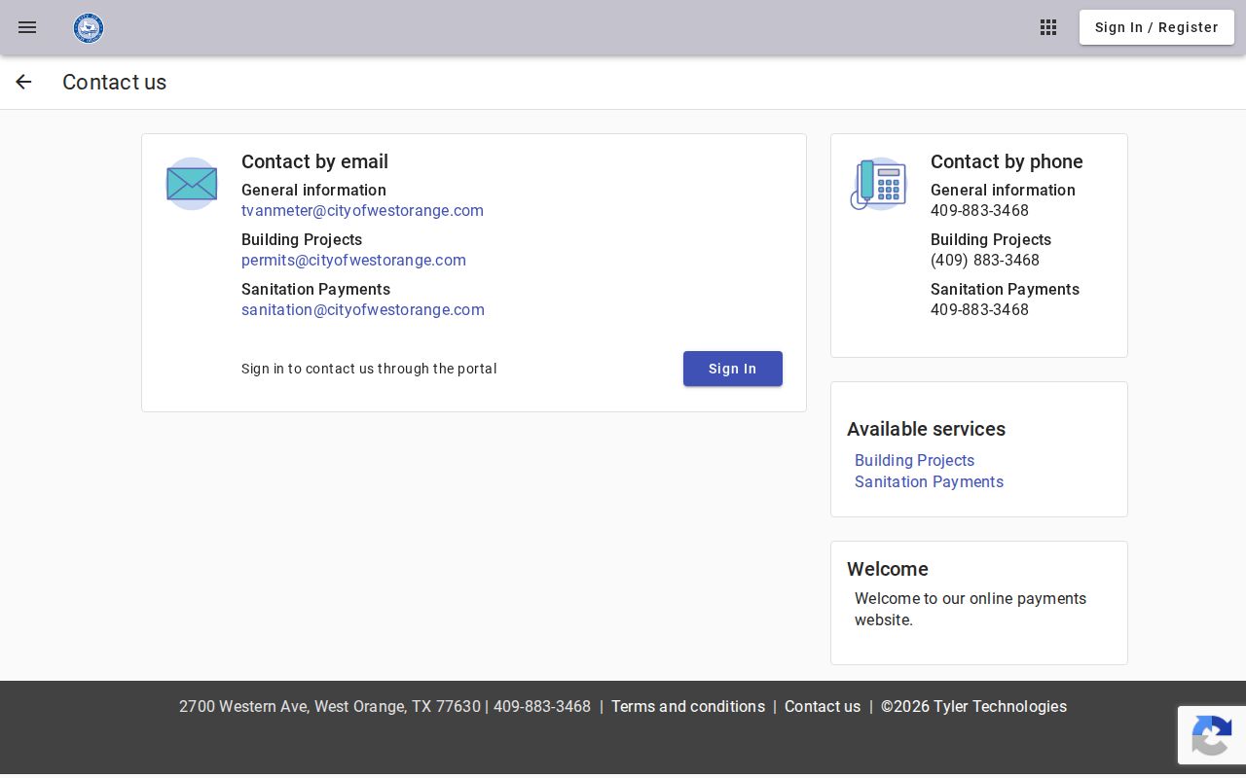
Task: Open Building Projects under Available services
Action: coord(914,461)
